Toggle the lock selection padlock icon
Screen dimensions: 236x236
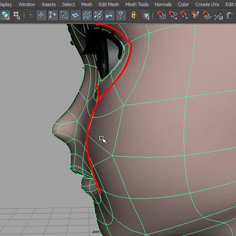[134, 15]
